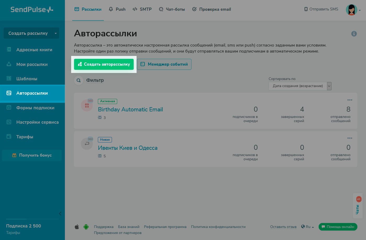Click the SendPulse logo
366x240 pixels.
click(x=32, y=10)
